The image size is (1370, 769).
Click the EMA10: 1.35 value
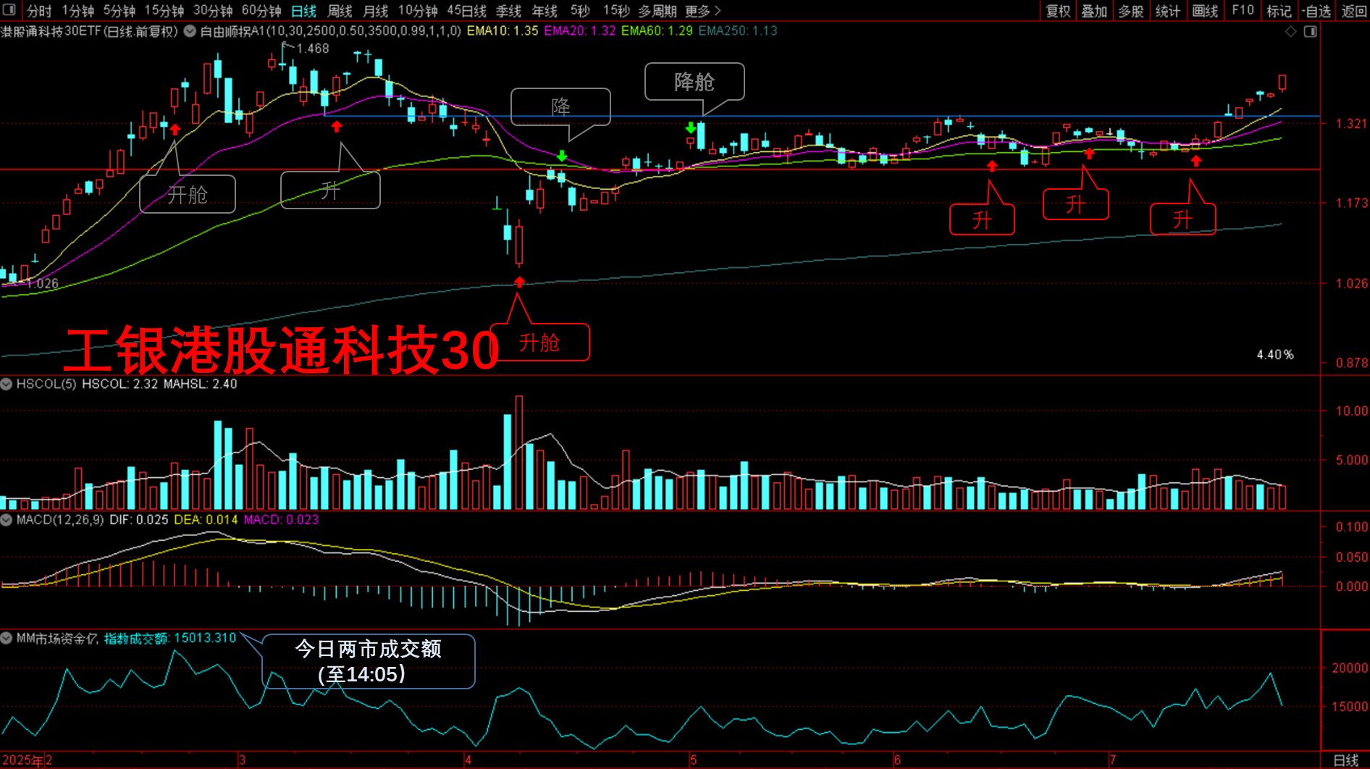(503, 31)
